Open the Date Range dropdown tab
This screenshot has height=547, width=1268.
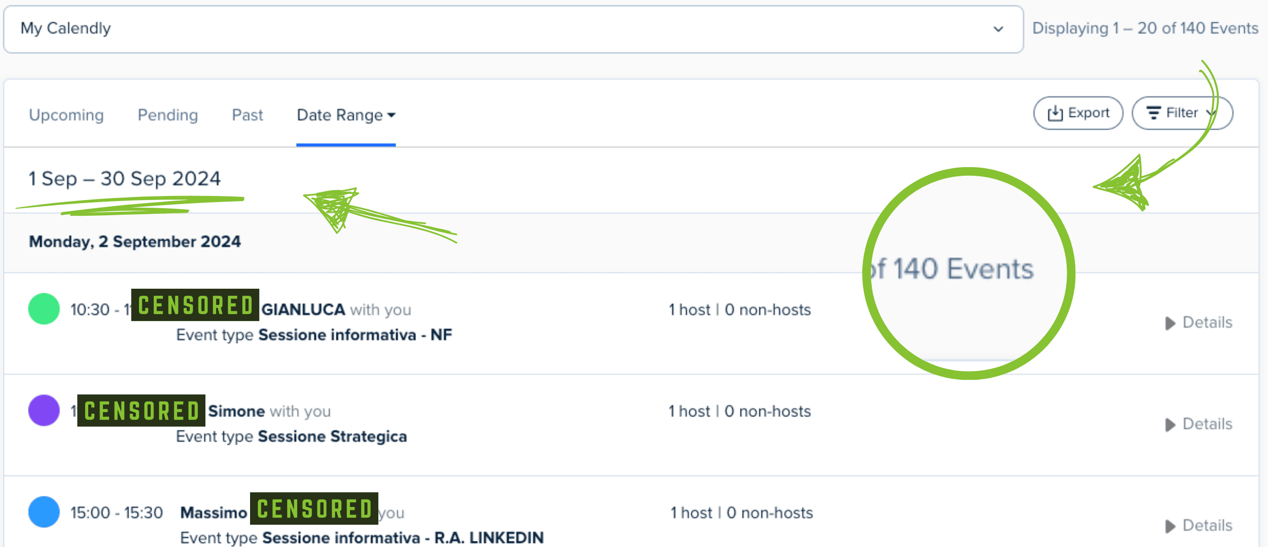coord(345,115)
